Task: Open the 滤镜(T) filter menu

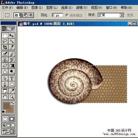Action: click(82, 8)
